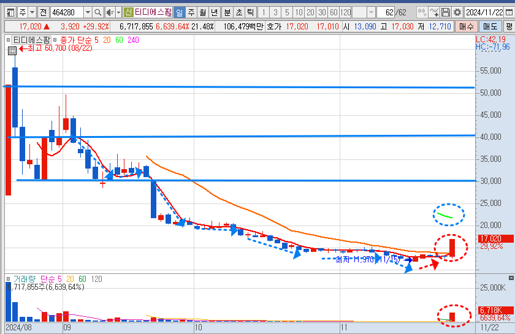
Task: Click the speaker sound alert icon
Action: (x=110, y=12)
